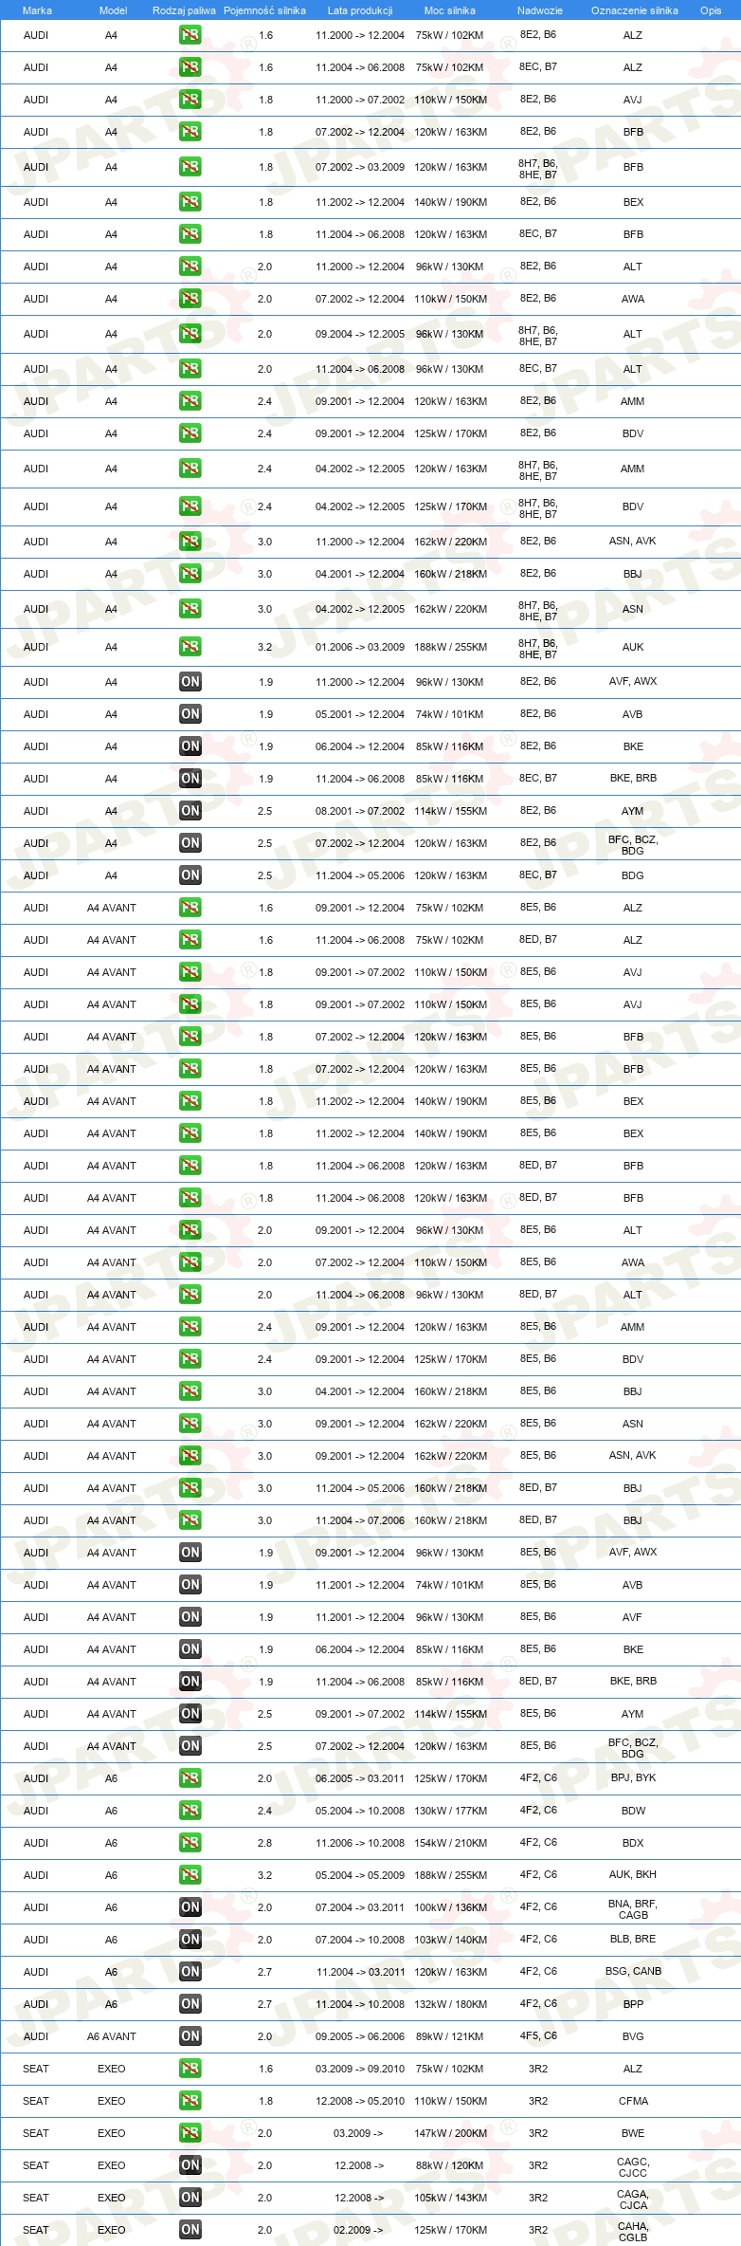Screen dimensions: 741x2246
Task: Click the petrol icon in Audi A6 2.4 BDW row
Action: [190, 1811]
